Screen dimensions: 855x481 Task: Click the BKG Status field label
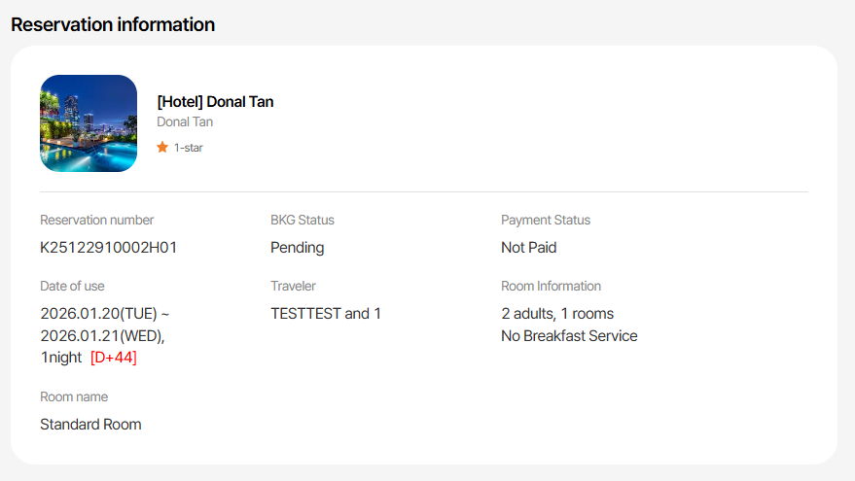click(302, 221)
